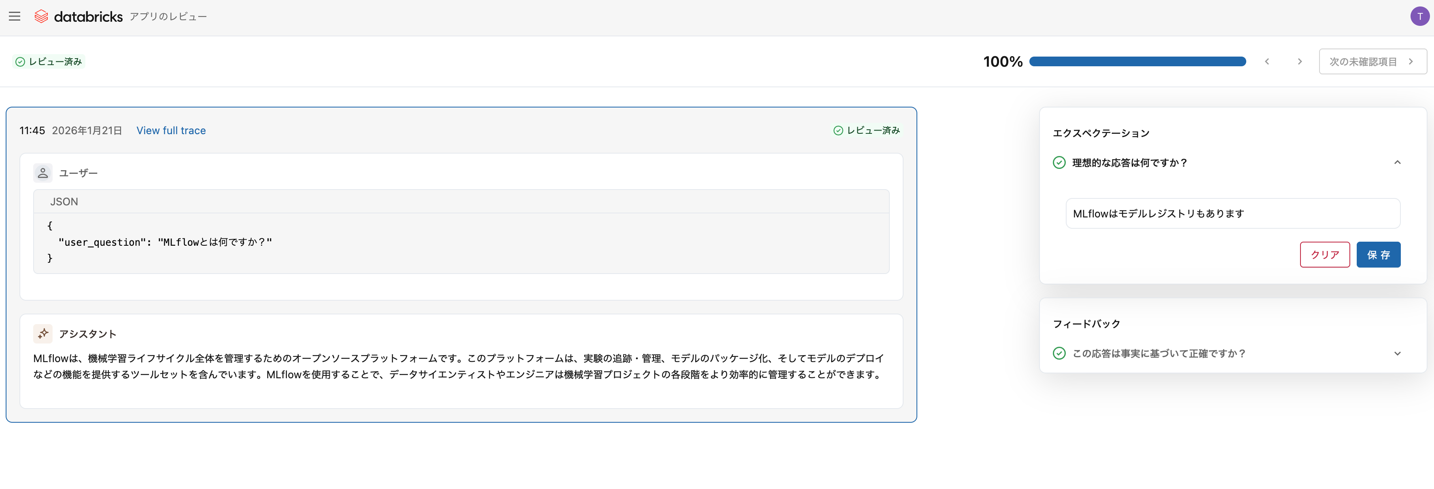The height and width of the screenshot is (489, 1434).
Task: Click the green checkmark beside the feedback question
Action: pyautogui.click(x=1059, y=353)
